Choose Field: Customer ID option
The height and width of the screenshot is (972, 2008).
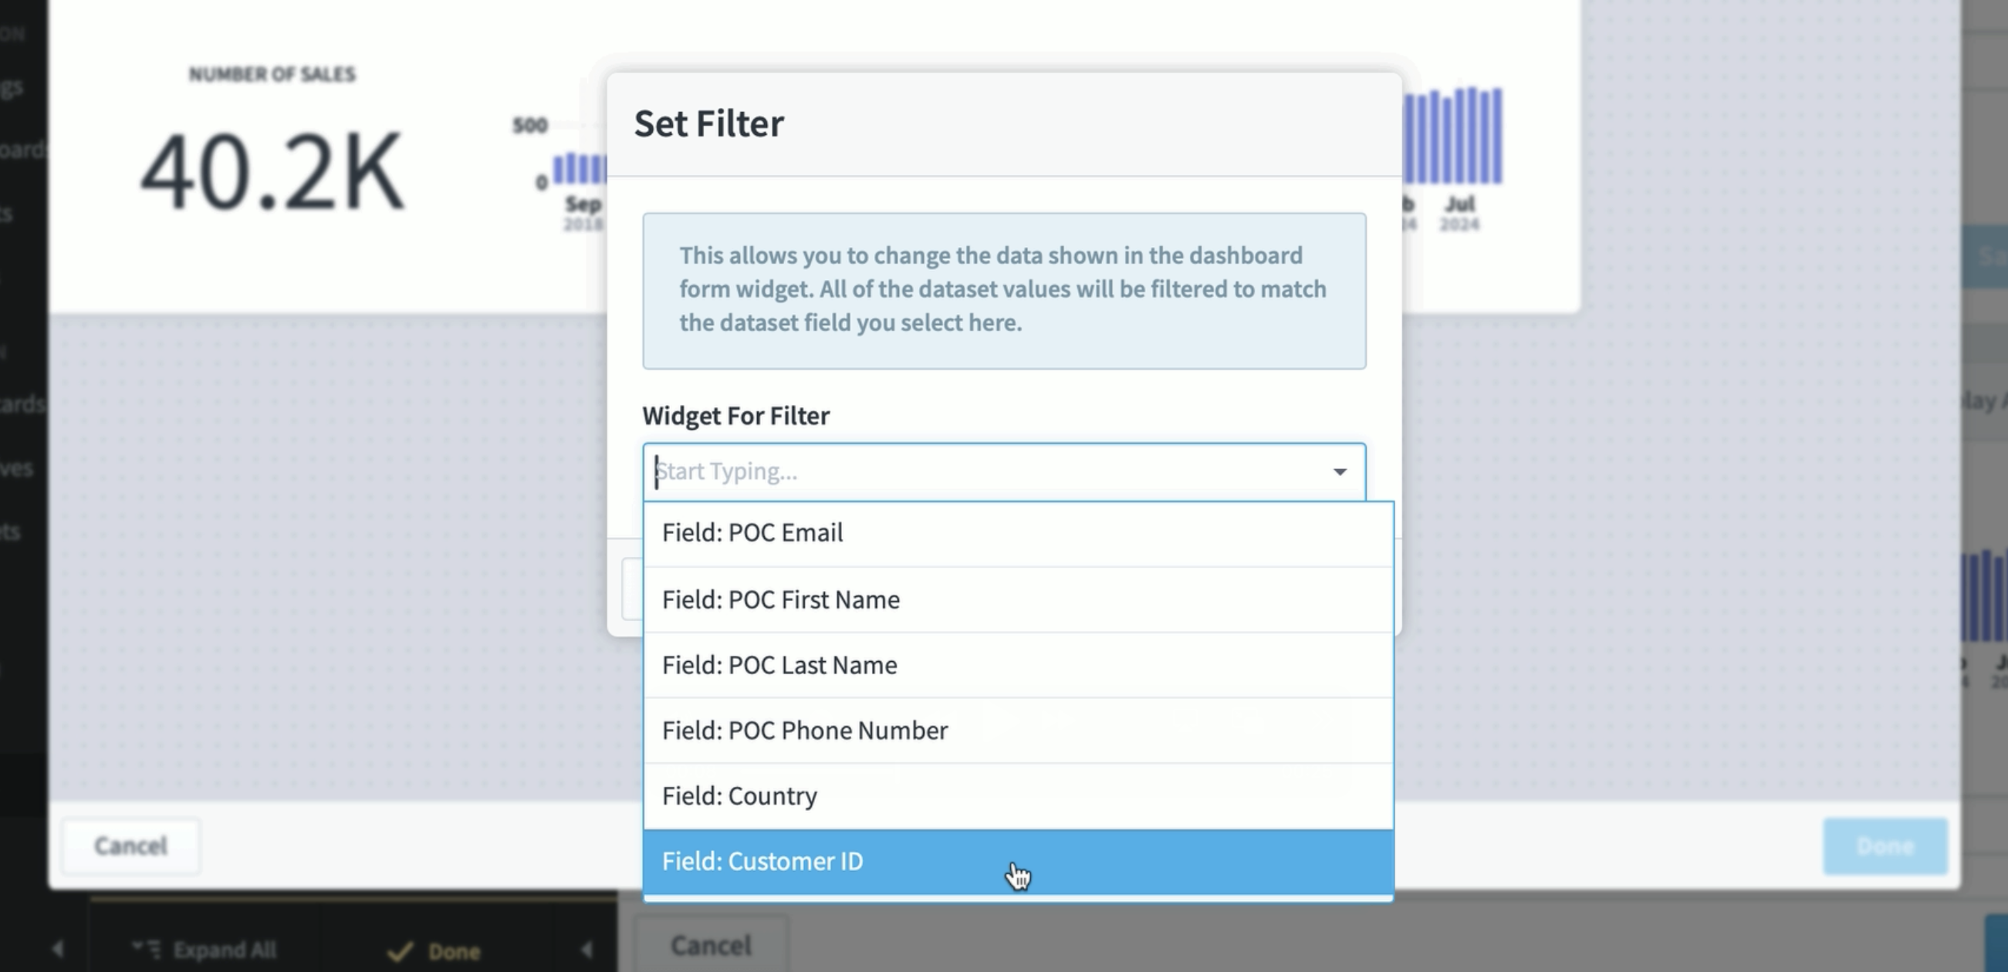[1018, 862]
